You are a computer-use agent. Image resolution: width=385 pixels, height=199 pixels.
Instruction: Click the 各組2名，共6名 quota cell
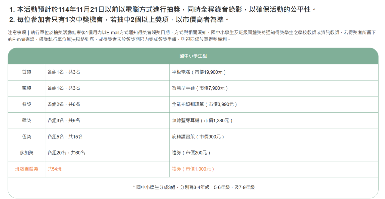tap(64, 105)
